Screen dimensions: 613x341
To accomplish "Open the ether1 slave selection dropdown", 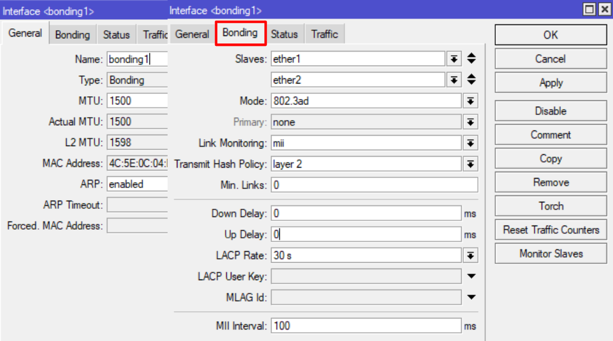I will [453, 59].
